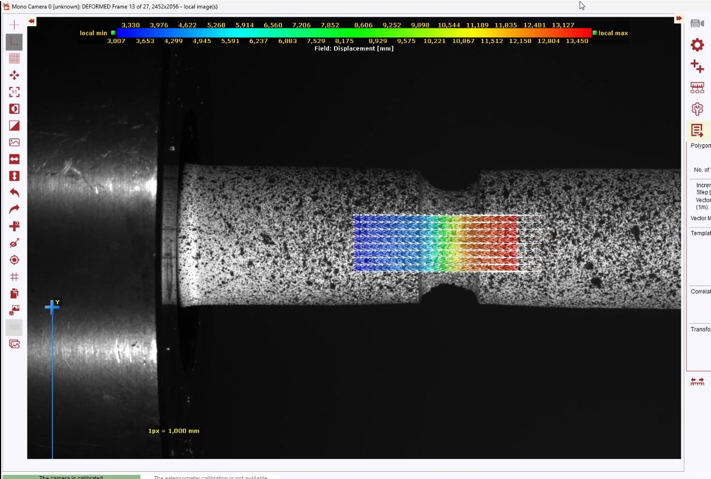Viewport: 711px width, 479px height.
Task: Click the circular half-filled contrast icon
Action: click(x=15, y=108)
